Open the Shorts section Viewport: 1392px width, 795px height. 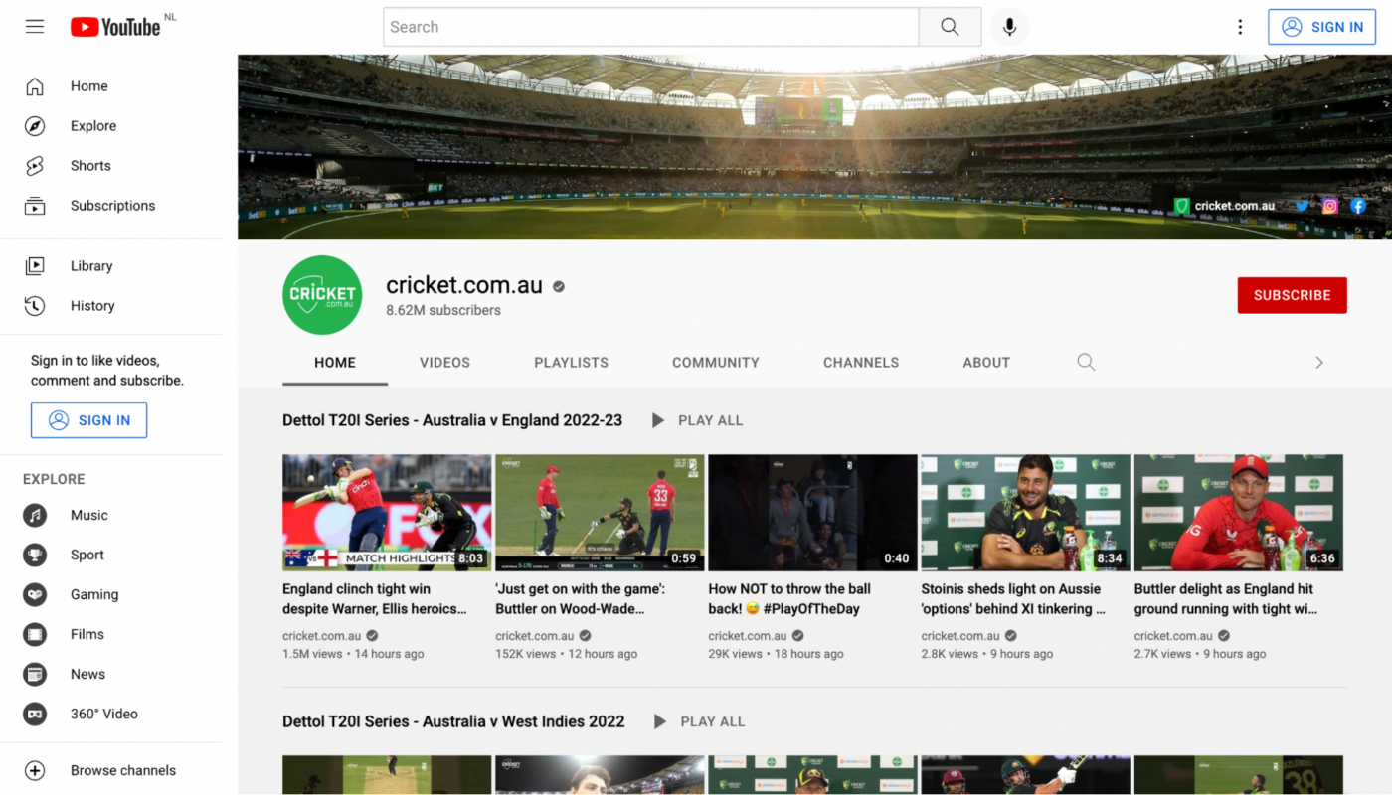(x=90, y=166)
